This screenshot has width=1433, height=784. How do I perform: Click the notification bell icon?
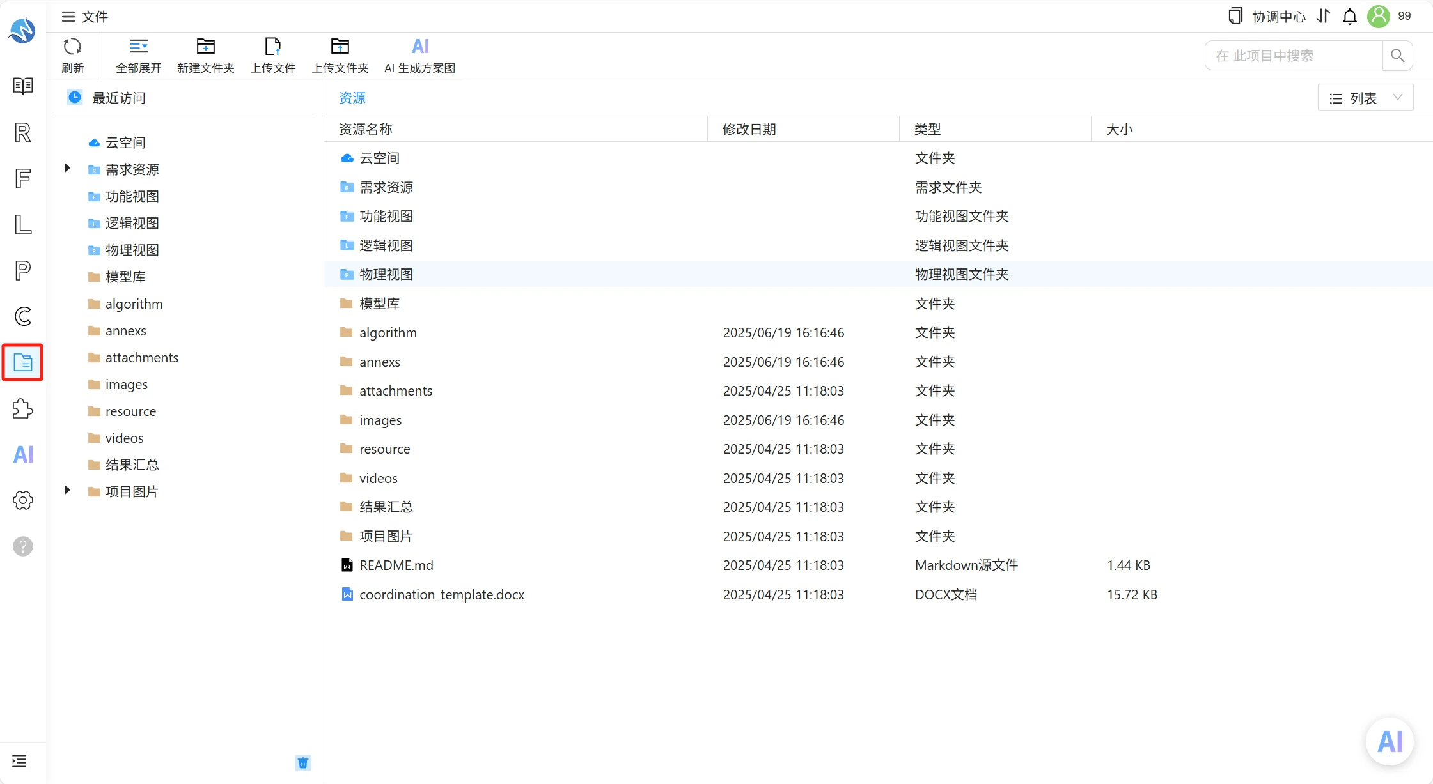1350,17
